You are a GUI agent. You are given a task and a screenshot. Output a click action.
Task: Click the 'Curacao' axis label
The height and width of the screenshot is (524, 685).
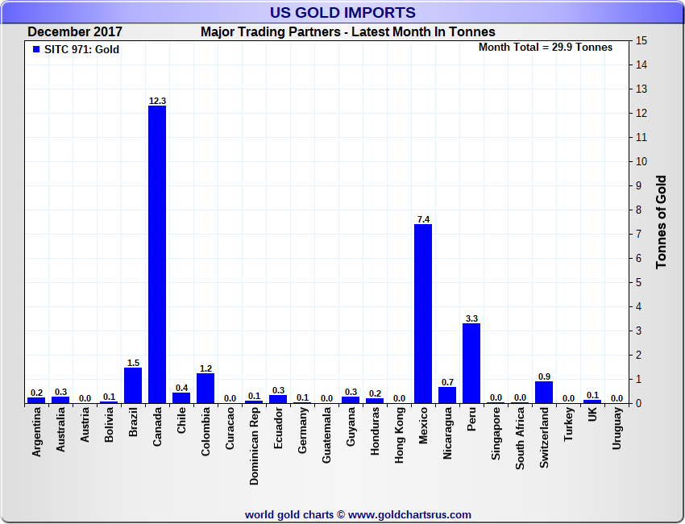coord(230,428)
